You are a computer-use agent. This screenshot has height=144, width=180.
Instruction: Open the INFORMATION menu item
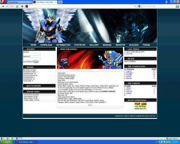(63, 45)
